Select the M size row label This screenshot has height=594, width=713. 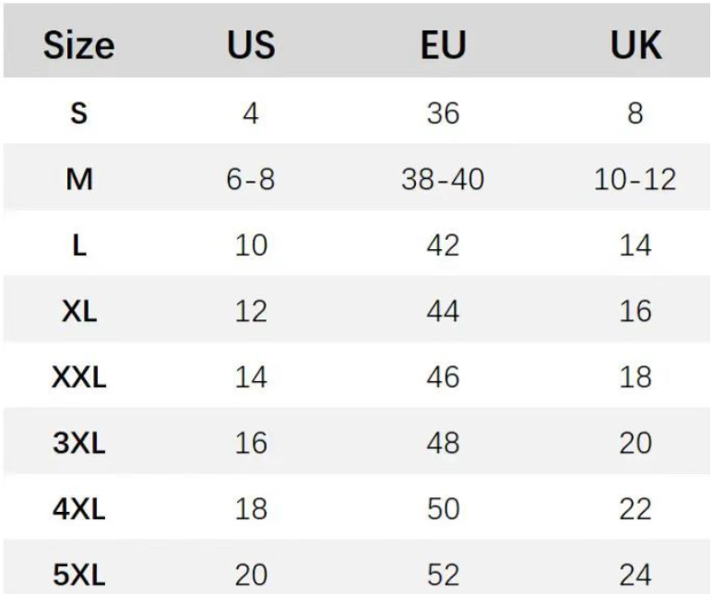(79, 179)
